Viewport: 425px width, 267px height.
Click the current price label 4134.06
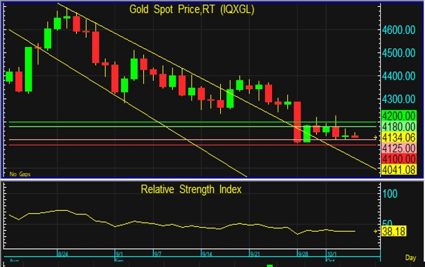[x=399, y=138]
